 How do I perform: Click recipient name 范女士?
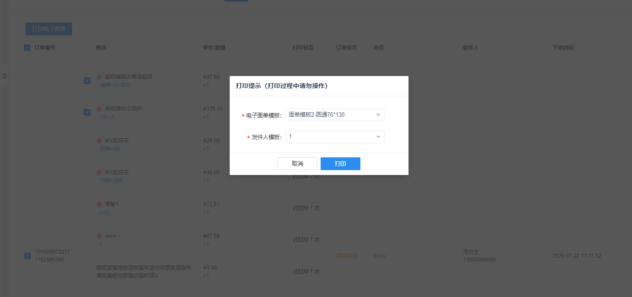pos(471,252)
